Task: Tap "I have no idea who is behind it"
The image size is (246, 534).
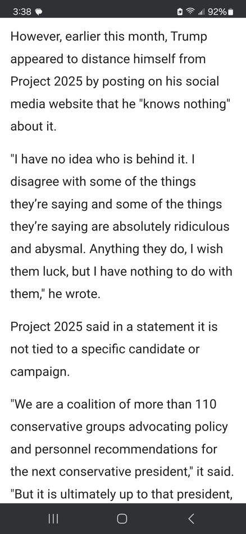Action: click(99, 160)
